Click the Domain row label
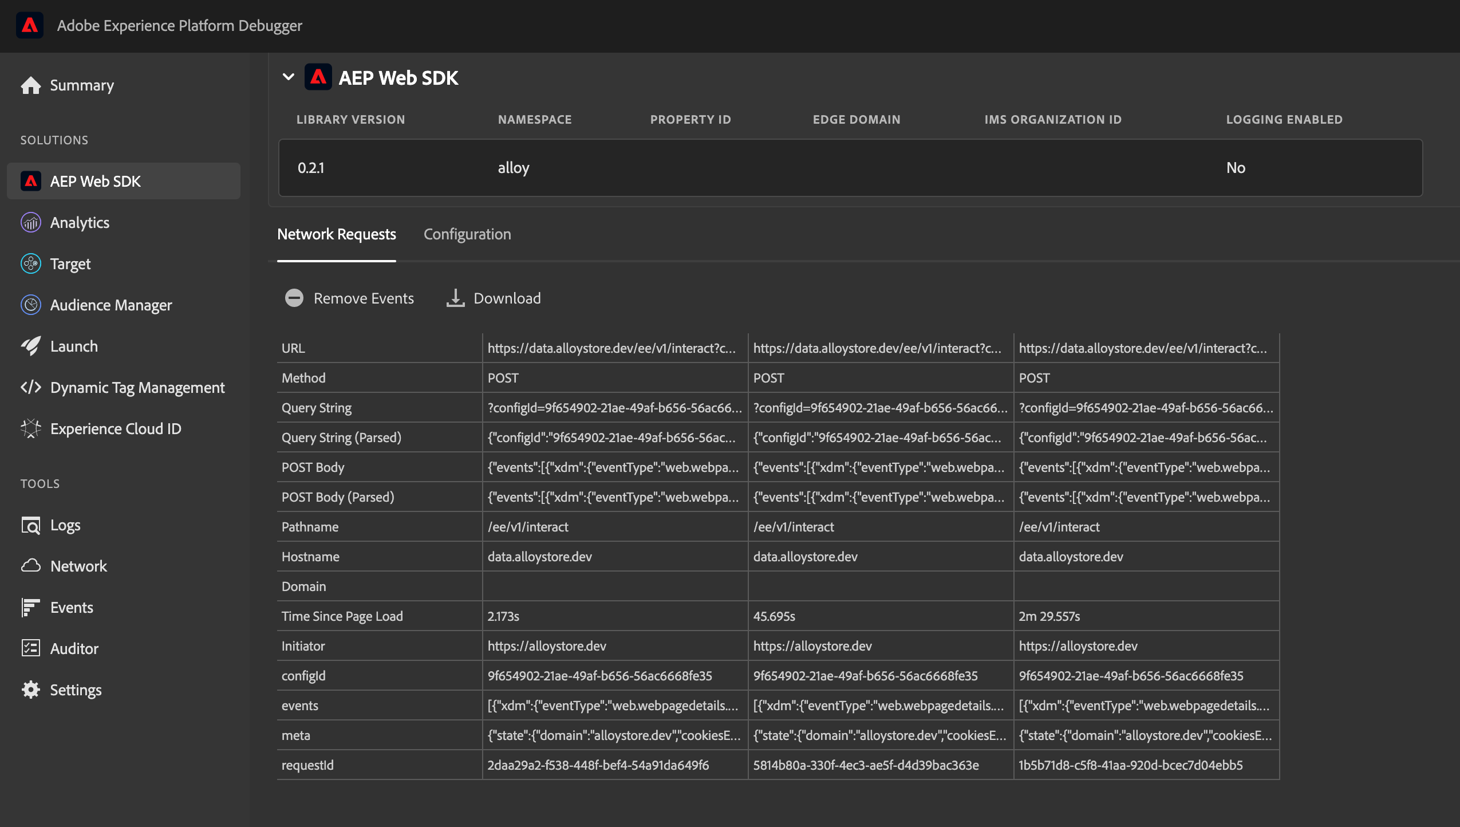 (x=303, y=586)
